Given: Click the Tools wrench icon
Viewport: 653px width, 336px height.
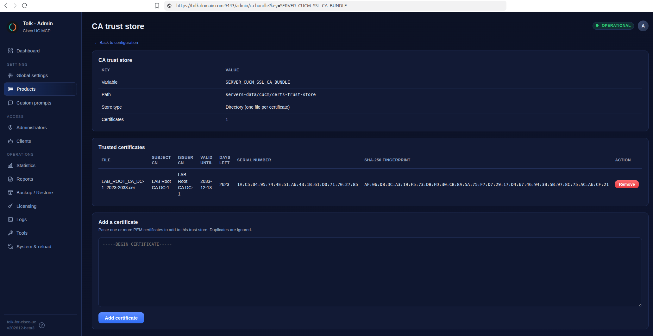Looking at the screenshot, I should (x=10, y=233).
